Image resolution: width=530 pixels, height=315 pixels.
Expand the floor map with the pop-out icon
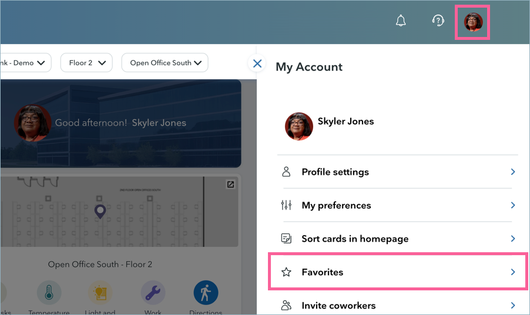point(230,184)
